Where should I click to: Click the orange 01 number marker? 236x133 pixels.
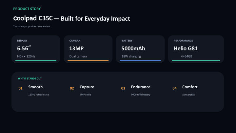pos(20,88)
